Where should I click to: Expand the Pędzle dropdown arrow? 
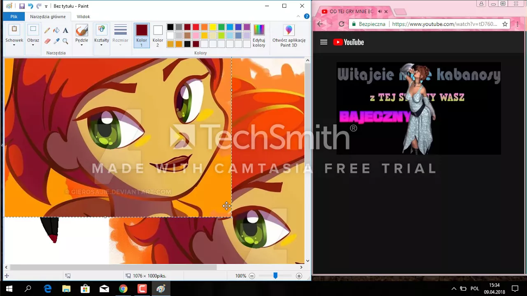coord(82,44)
